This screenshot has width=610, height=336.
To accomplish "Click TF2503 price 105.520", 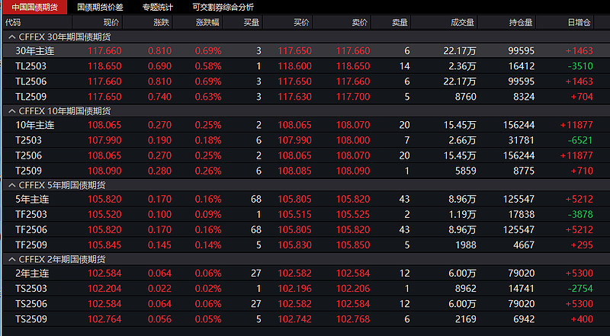I will pyautogui.click(x=104, y=214).
